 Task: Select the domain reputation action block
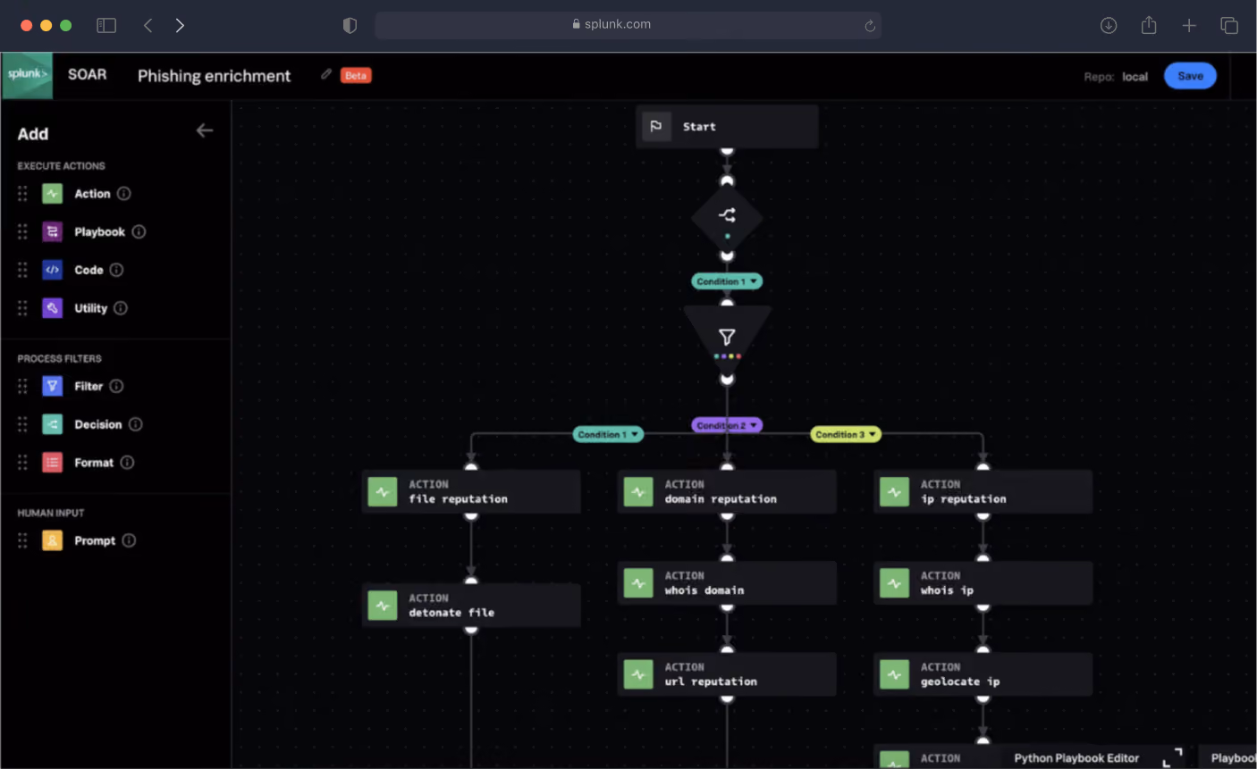[727, 491]
